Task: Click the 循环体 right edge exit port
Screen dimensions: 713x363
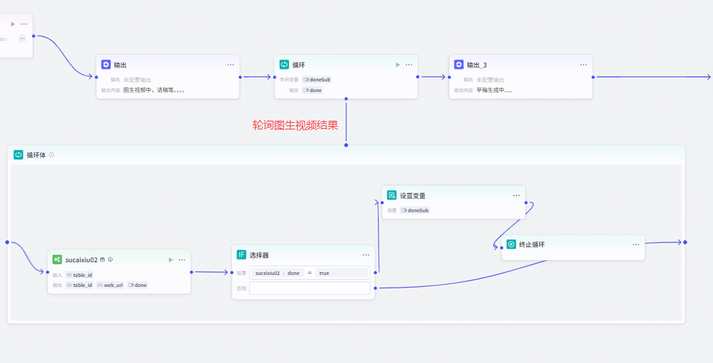Action: coord(685,242)
